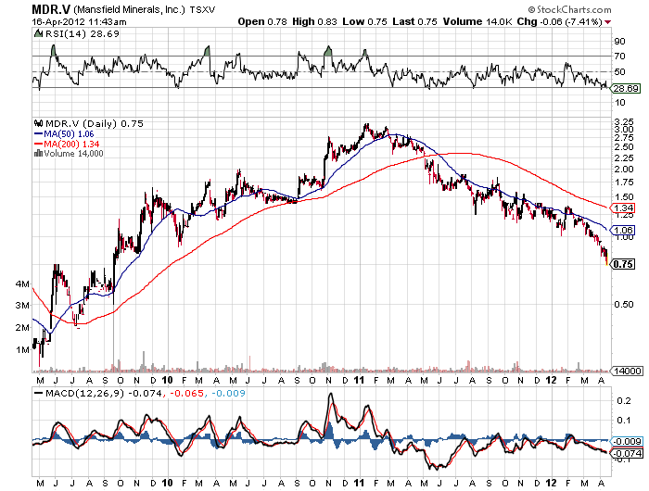Click the 14000 volume tag on the right axis
This screenshot has width=649, height=491.
click(627, 371)
